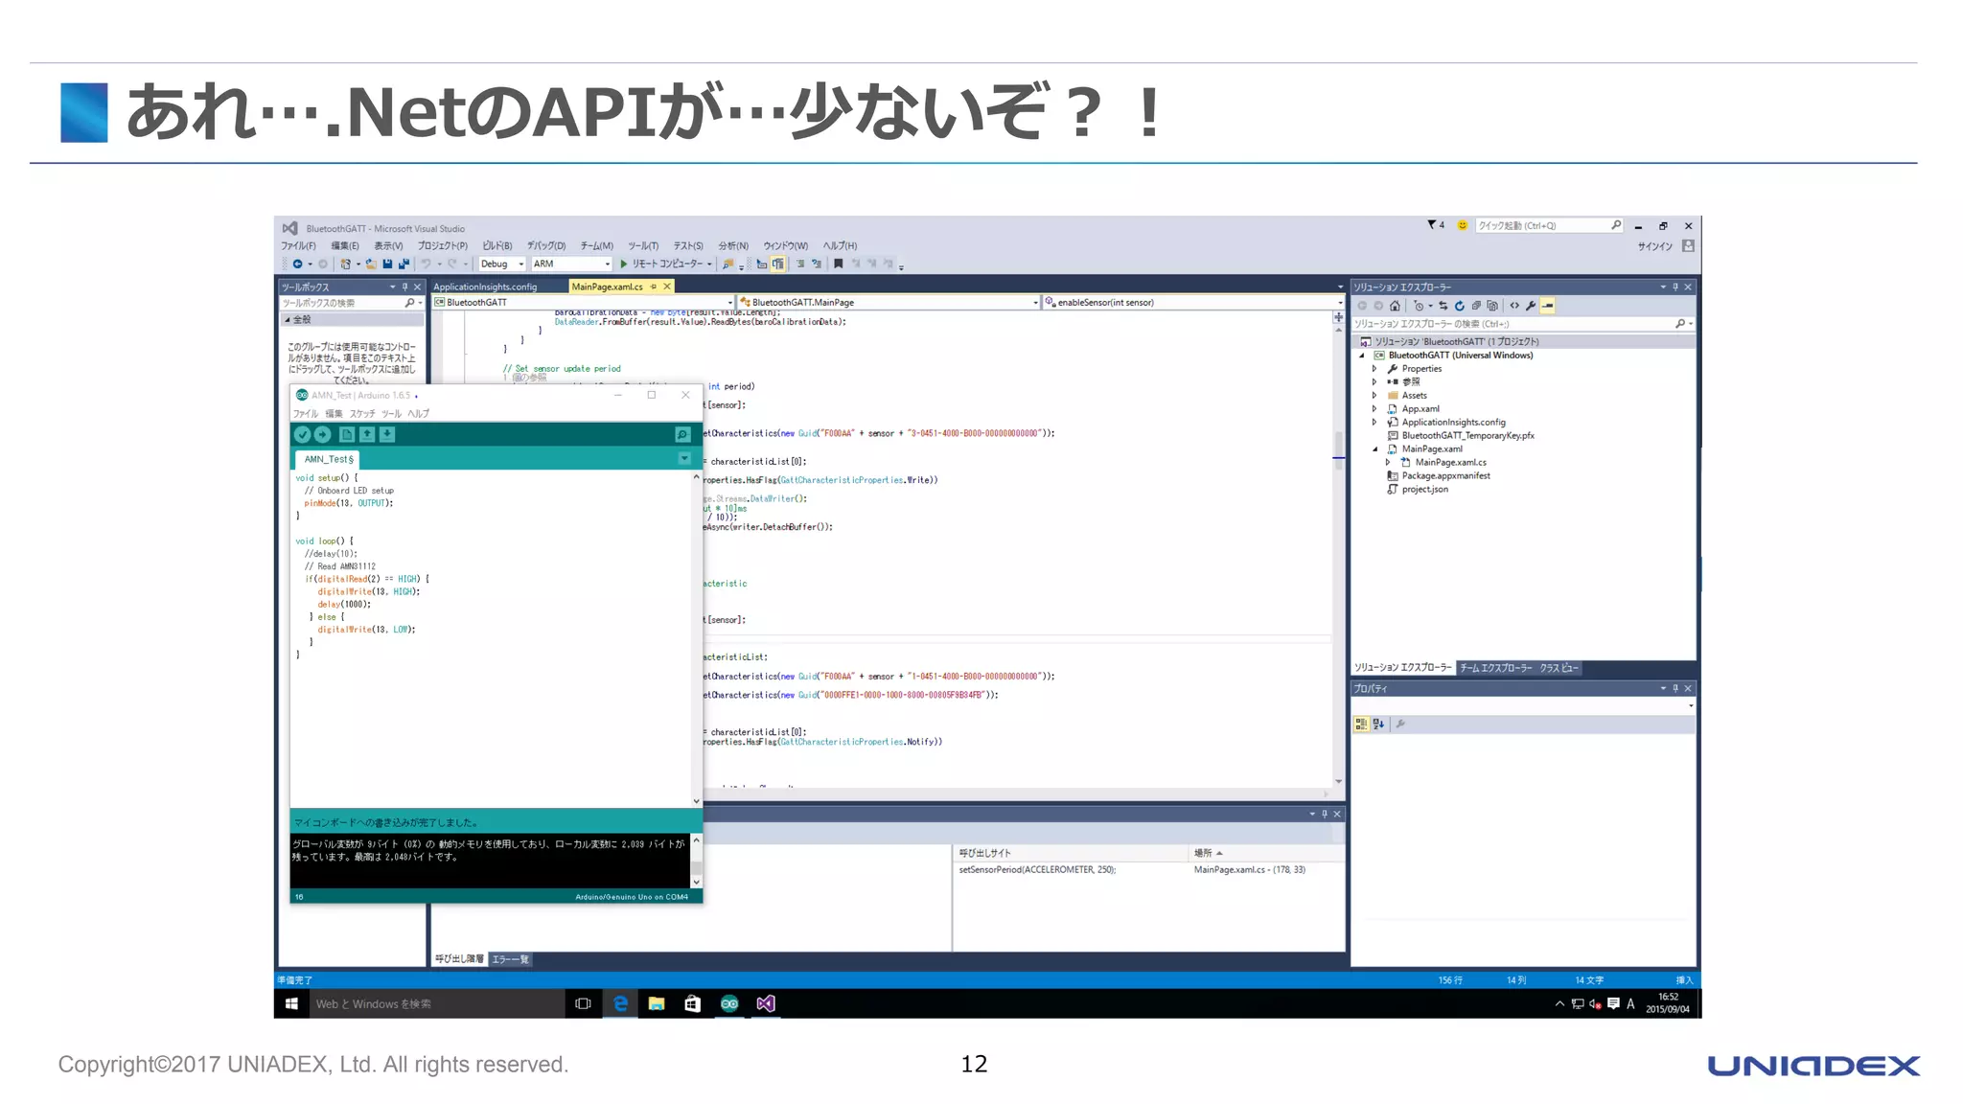Open the ファイル(F) menu in Visual Studio
Viewport: 1963px width, 1104px height.
pos(298,246)
